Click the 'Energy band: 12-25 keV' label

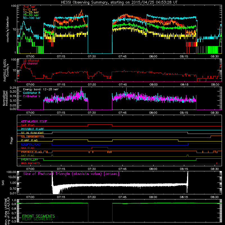(41, 89)
